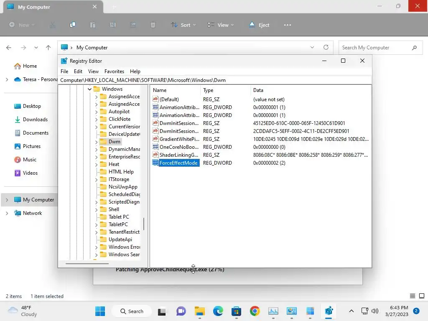428x321 pixels.
Task: Open the Registry Editor View menu
Action: pos(93,71)
